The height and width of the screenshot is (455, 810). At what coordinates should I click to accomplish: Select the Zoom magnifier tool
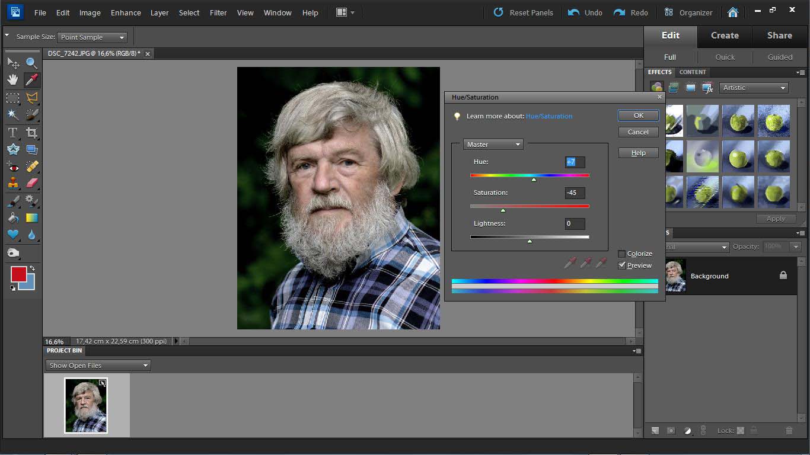(x=31, y=63)
